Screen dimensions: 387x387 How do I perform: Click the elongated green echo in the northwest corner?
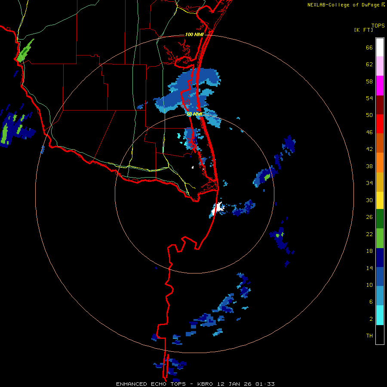click(25, 50)
